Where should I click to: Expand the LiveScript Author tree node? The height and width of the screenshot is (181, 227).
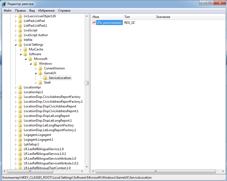click(16, 35)
